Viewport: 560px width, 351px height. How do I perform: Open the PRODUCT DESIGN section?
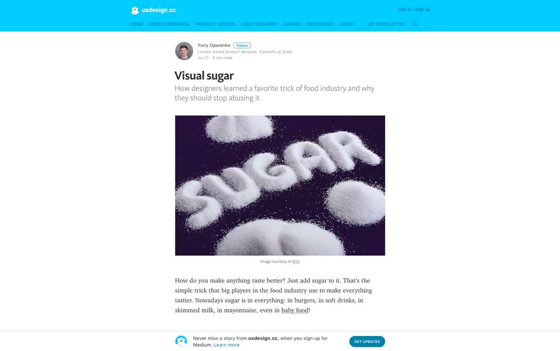[x=215, y=24]
